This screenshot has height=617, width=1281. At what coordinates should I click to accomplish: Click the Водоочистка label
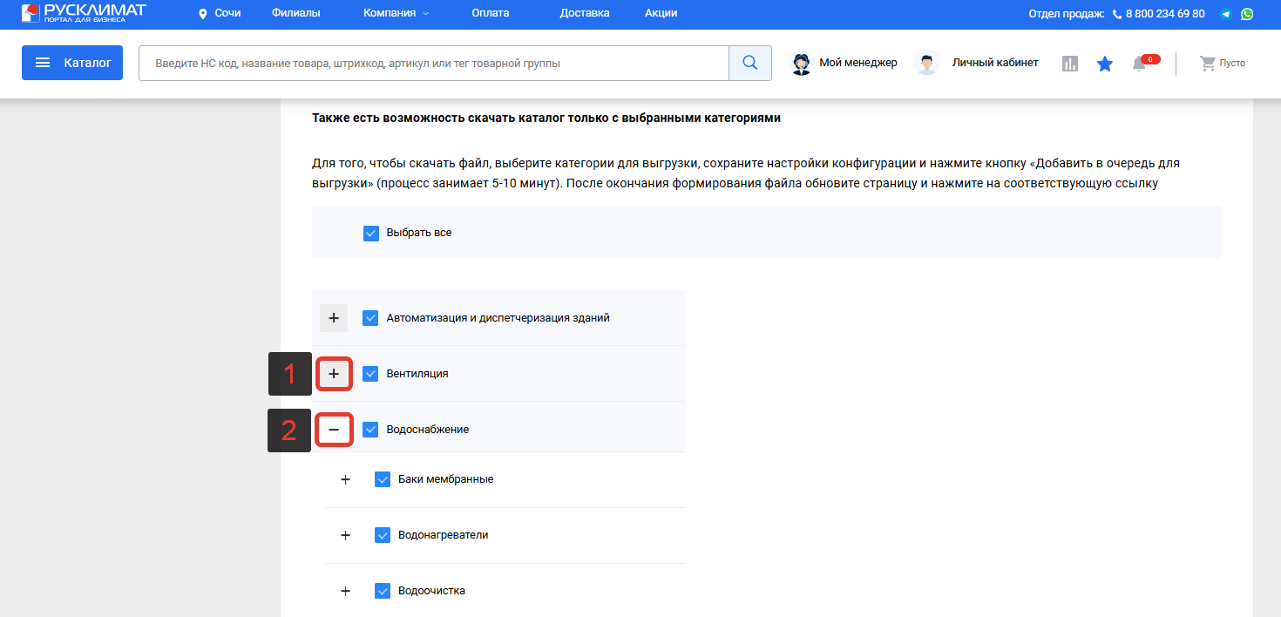[432, 591]
